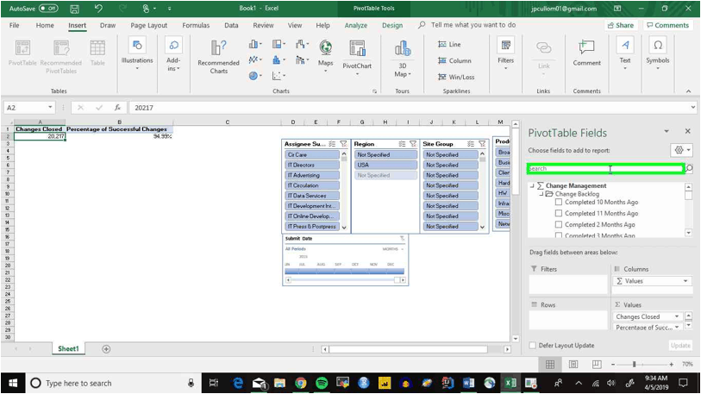Toggle multi-select on Assignee slicer
Image resolution: width=701 pixels, height=394 pixels.
(332, 144)
